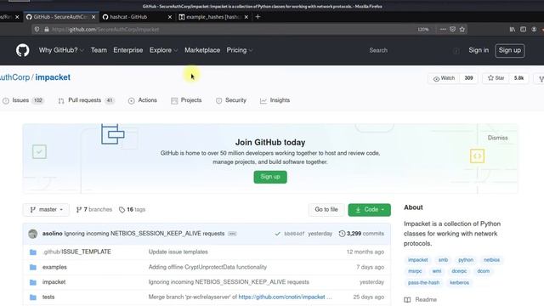Open the Firefox page actions ellipsis menu
The height and width of the screenshot is (306, 544).
tap(443, 30)
